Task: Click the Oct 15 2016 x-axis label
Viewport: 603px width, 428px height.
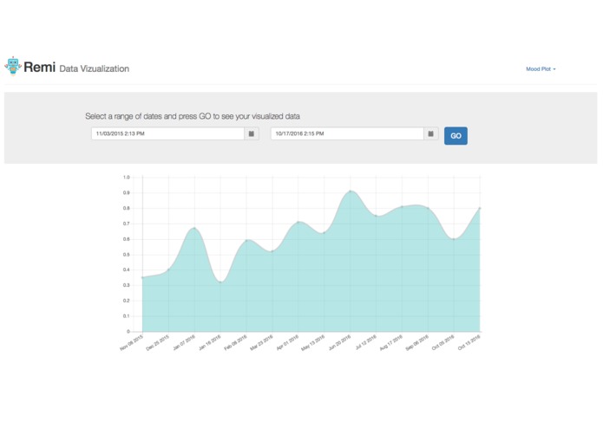Action: pyautogui.click(x=469, y=342)
